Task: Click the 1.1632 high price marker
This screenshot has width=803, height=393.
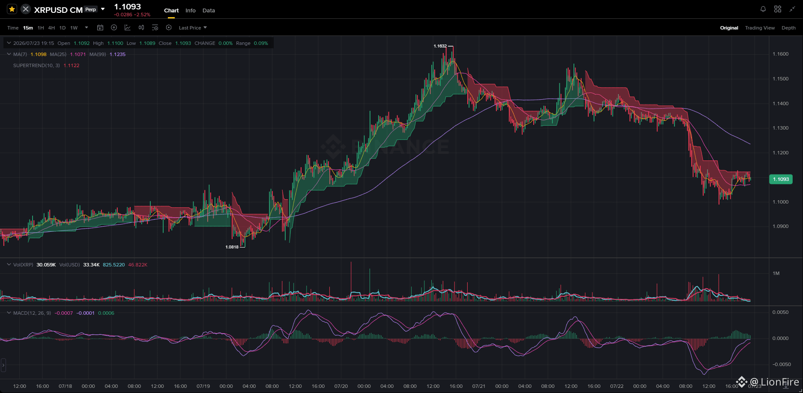Action: coord(440,46)
